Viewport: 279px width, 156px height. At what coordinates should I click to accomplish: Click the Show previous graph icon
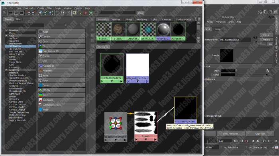click(x=28, y=13)
